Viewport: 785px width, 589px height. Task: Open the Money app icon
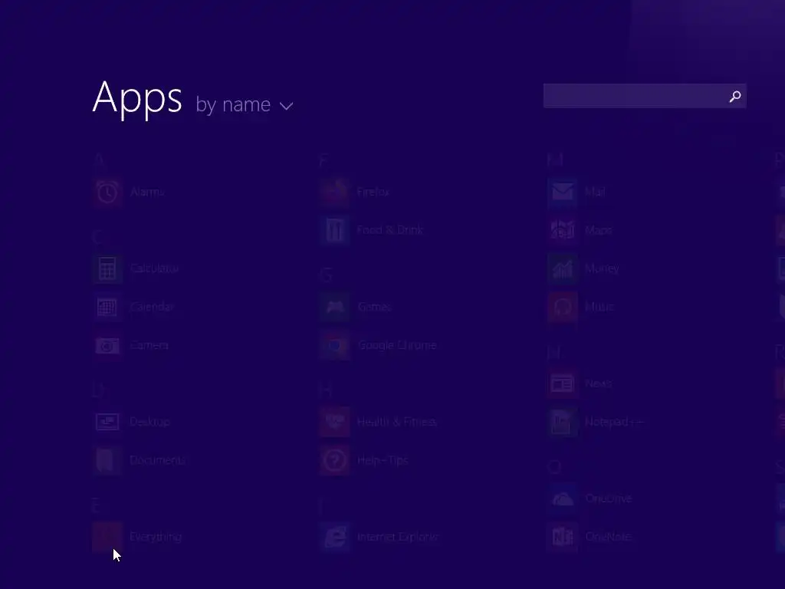pyautogui.click(x=562, y=269)
